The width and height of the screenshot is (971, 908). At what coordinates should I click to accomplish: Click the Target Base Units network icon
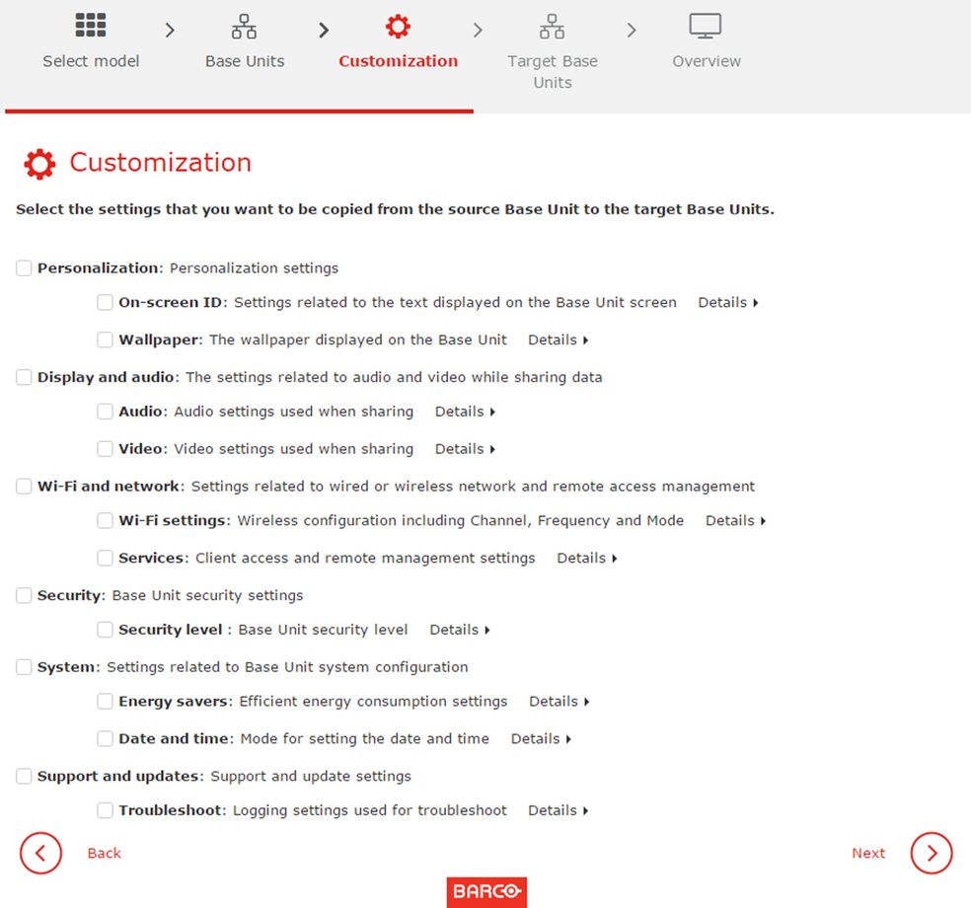pos(552,27)
